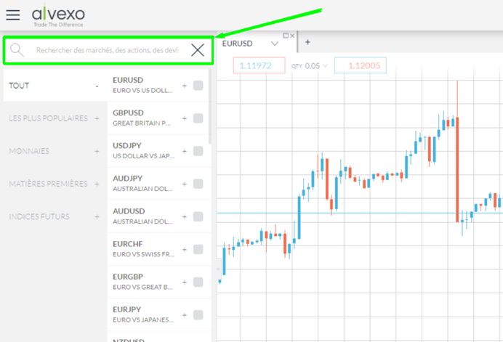Tick the checkbox for EURCHF

pyautogui.click(x=198, y=249)
